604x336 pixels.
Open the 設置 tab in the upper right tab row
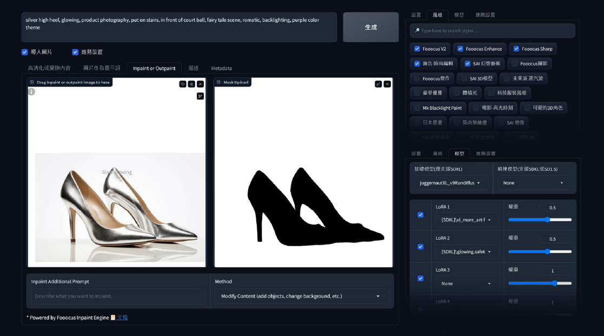[x=416, y=15]
